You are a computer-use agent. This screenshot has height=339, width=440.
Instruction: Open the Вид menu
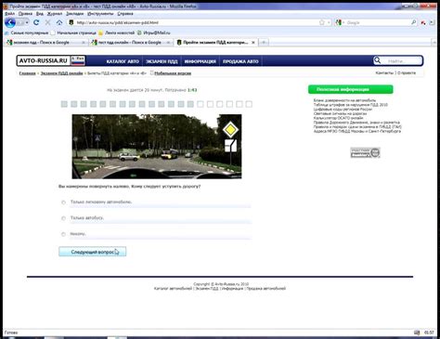point(40,14)
